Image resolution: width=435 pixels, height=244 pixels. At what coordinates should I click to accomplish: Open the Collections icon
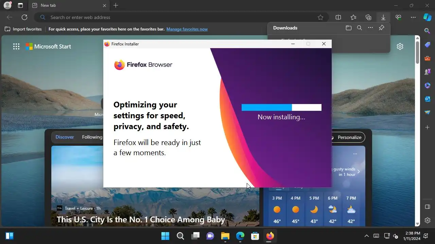368,17
